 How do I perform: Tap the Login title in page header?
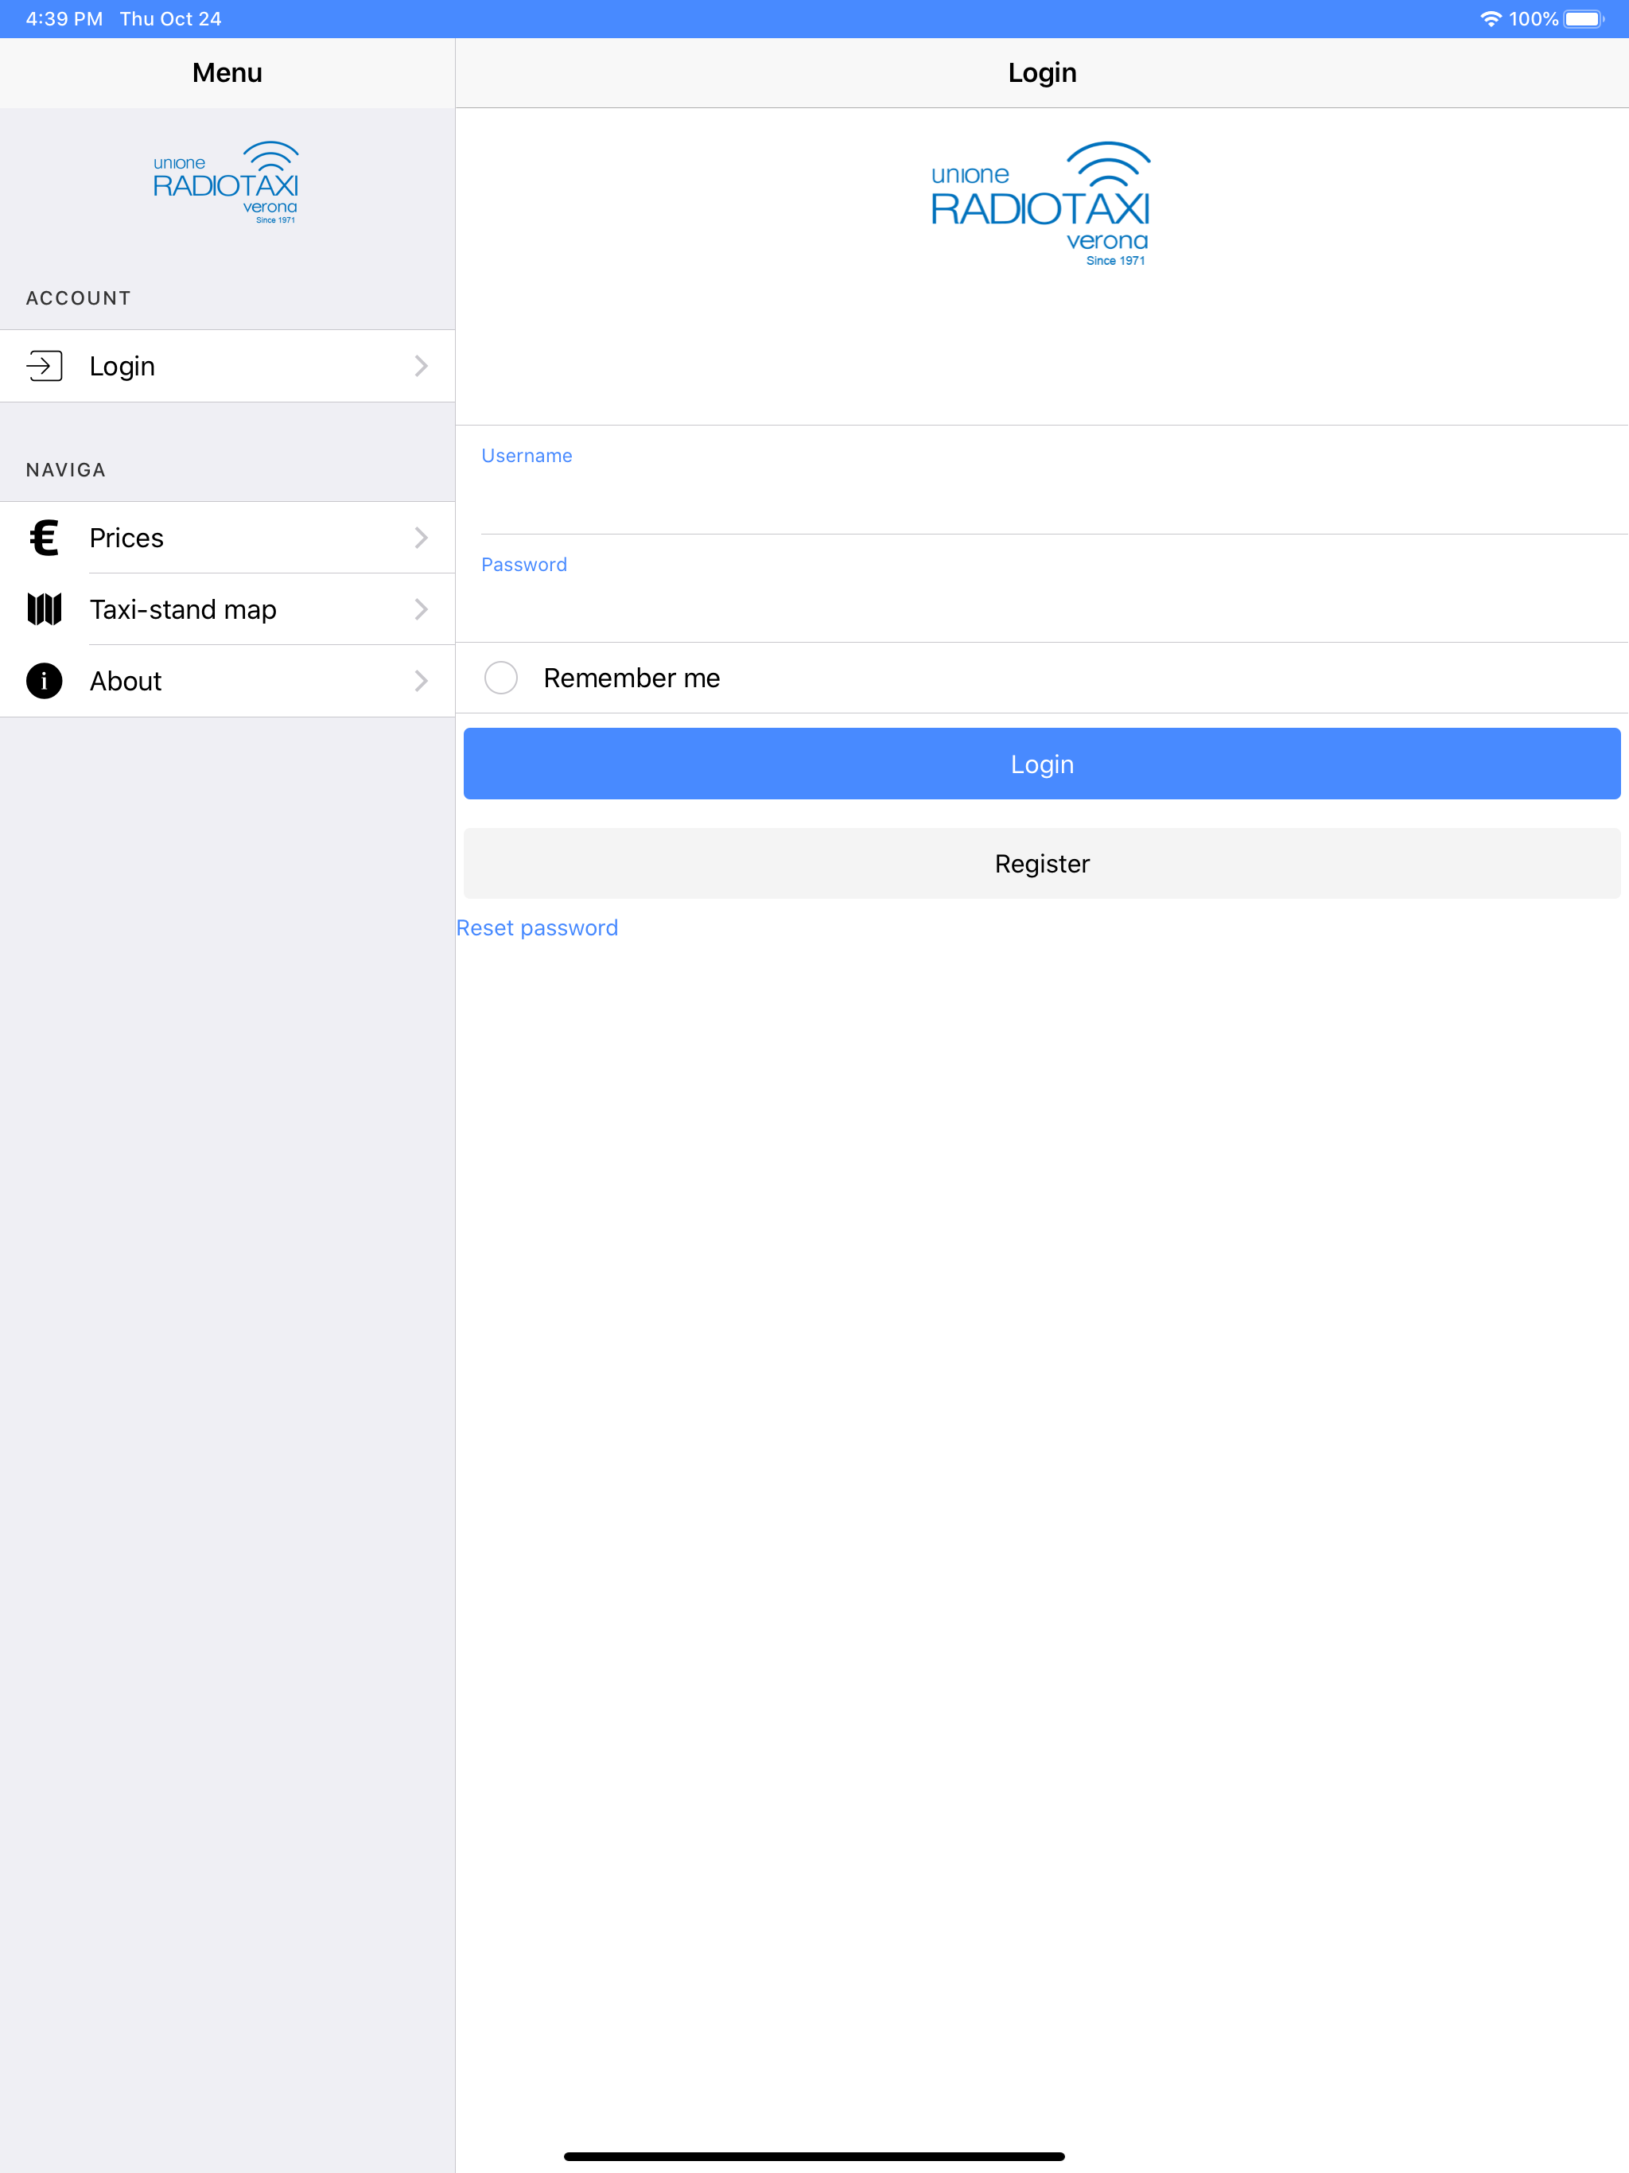(1043, 72)
